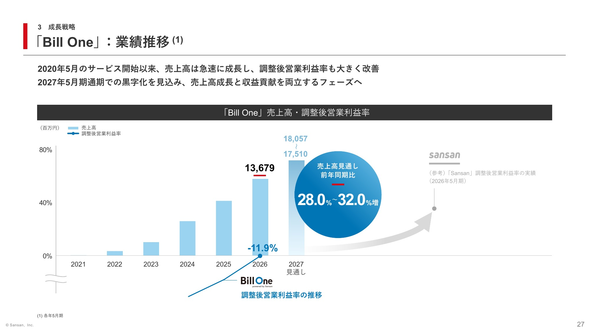Screen dimensions: 589x331
Task: Click the dark chart title banner
Action: pos(294,112)
